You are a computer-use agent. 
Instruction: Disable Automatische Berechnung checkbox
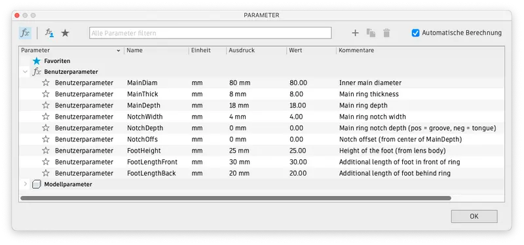pos(415,33)
